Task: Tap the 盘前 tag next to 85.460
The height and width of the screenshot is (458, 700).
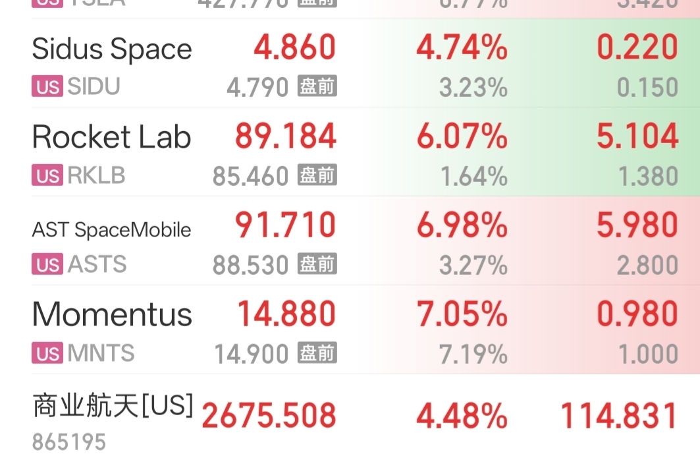Action: pyautogui.click(x=317, y=175)
